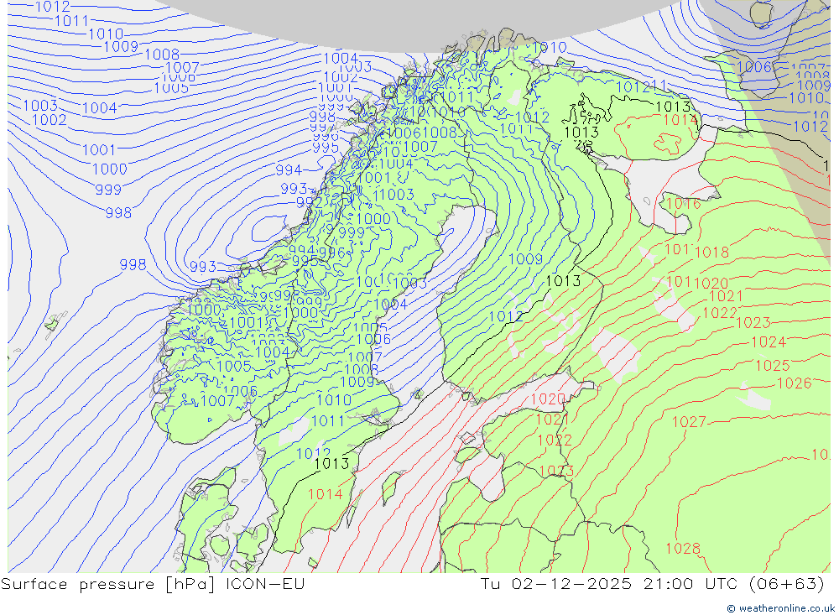
Task: Click the red 1016 label near the White Sea
Action: tap(684, 204)
